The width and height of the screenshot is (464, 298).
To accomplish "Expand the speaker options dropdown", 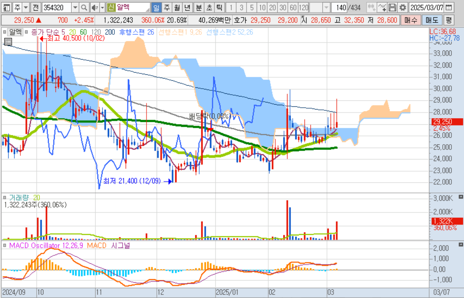I will click(x=102, y=7).
